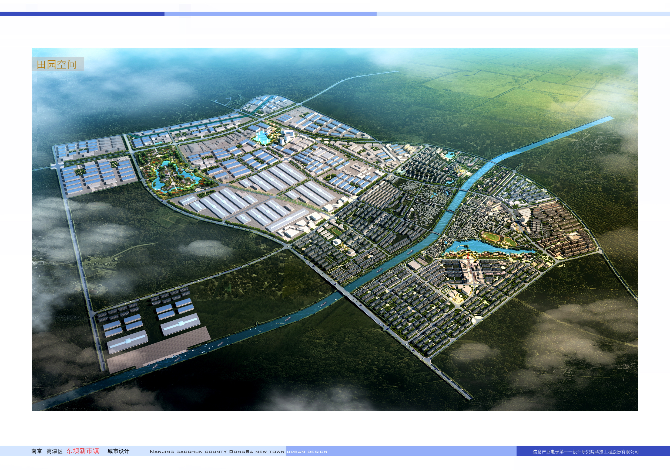Click the oval stadium running track
670x473 pixels.
pyautogui.click(x=491, y=237)
